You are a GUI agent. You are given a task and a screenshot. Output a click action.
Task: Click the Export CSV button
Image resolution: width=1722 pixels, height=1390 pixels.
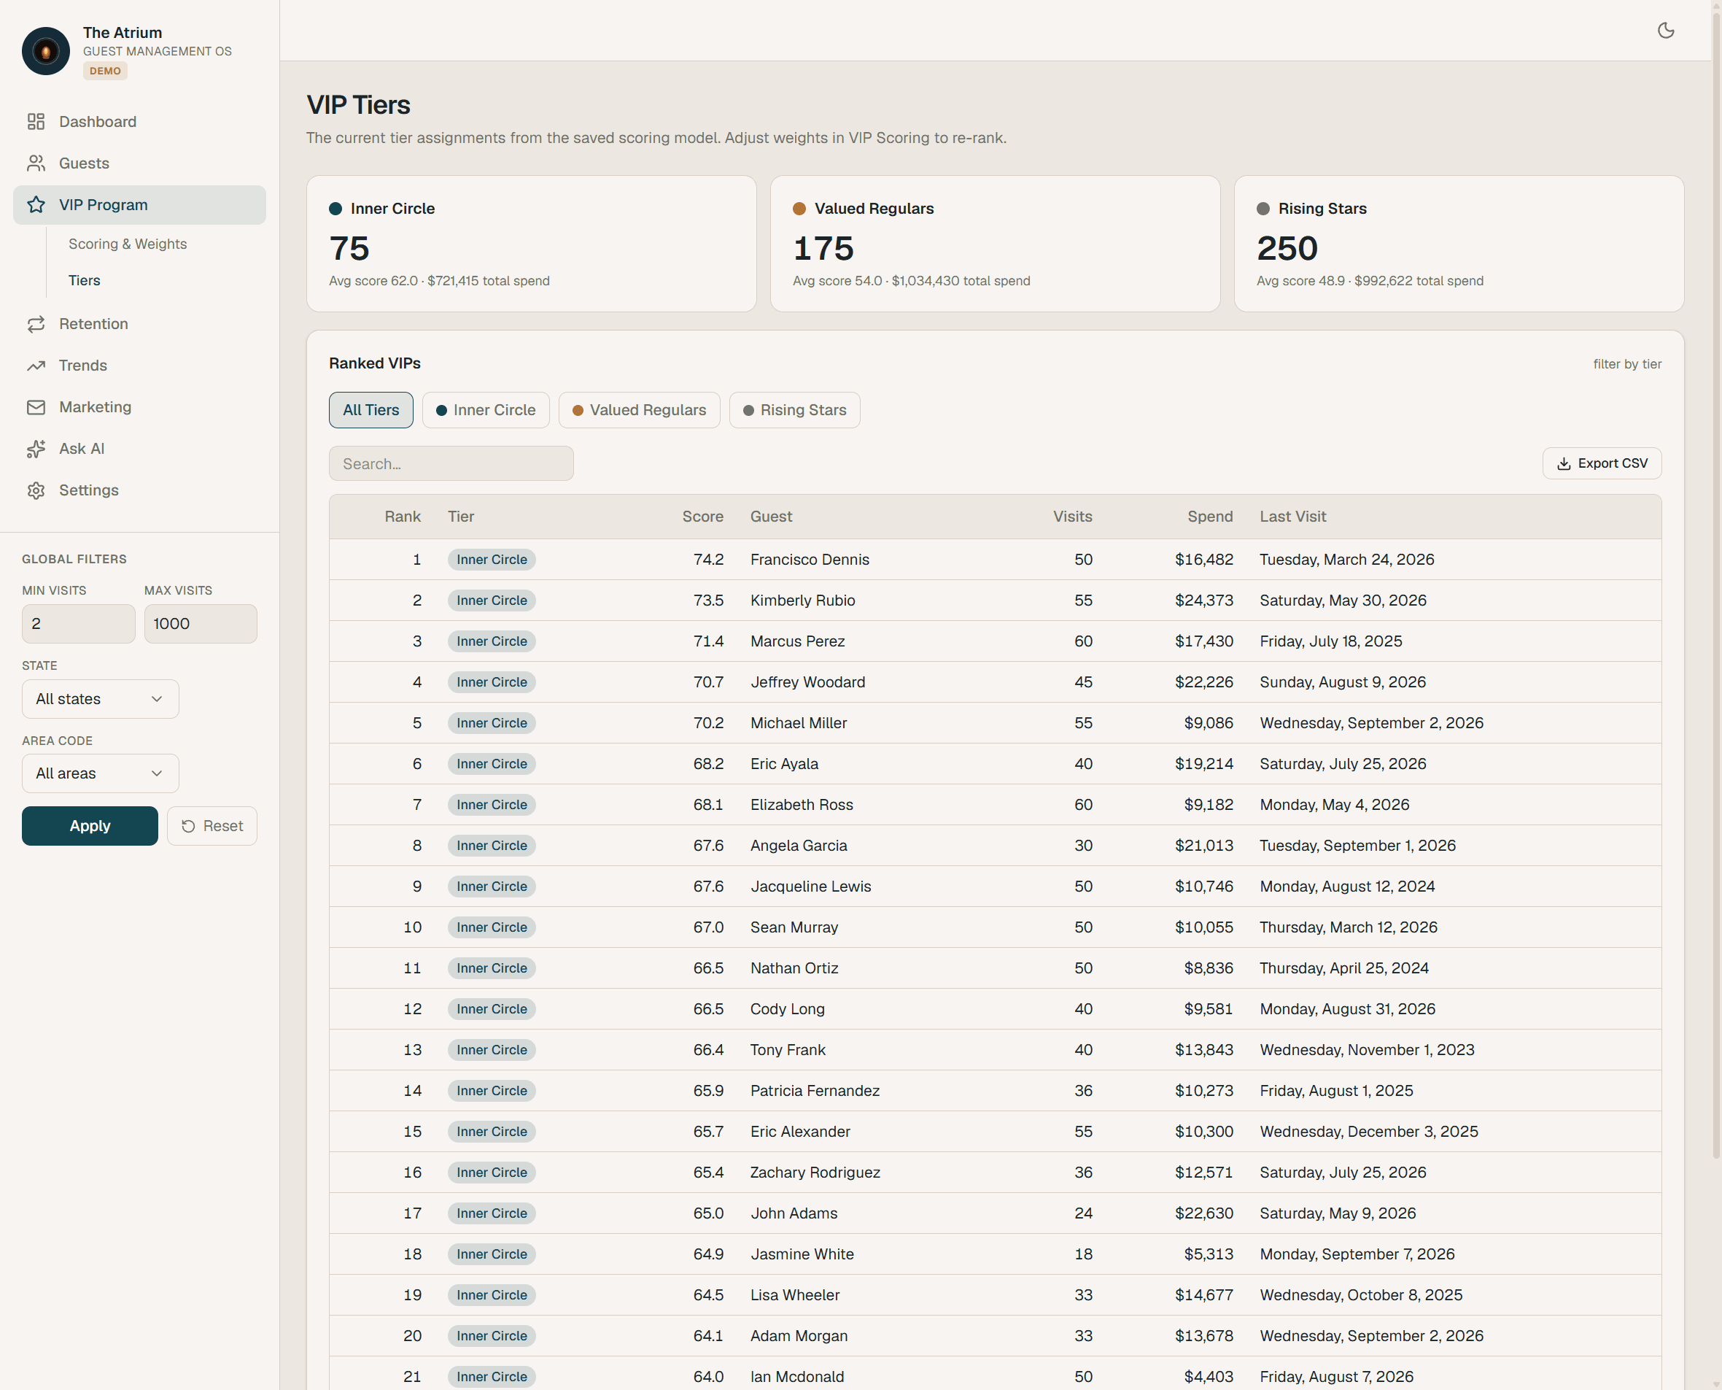(x=1601, y=463)
